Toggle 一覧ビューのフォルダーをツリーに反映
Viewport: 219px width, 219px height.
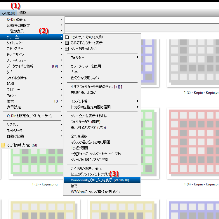[x=102, y=154]
